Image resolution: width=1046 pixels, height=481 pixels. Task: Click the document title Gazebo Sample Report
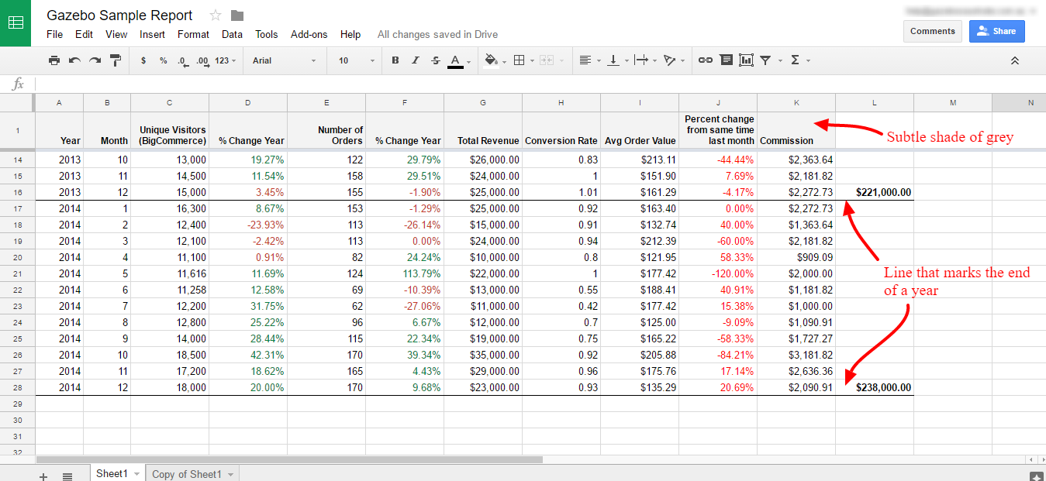point(119,15)
